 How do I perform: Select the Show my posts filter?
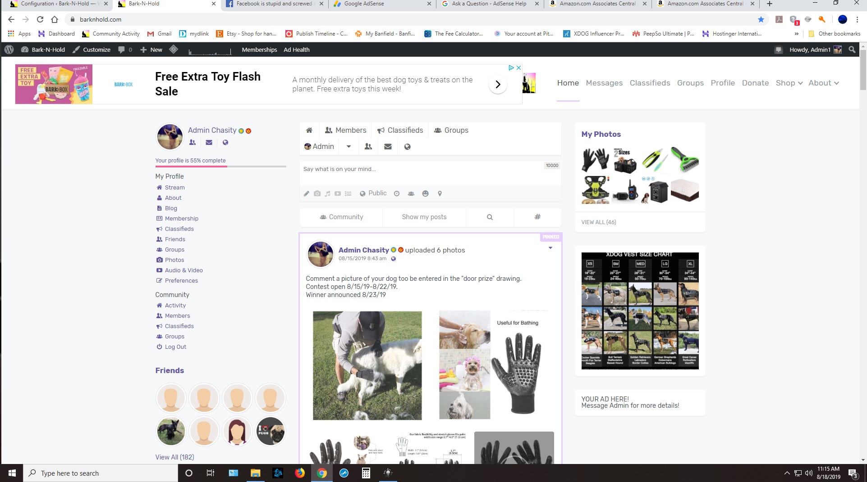(424, 217)
